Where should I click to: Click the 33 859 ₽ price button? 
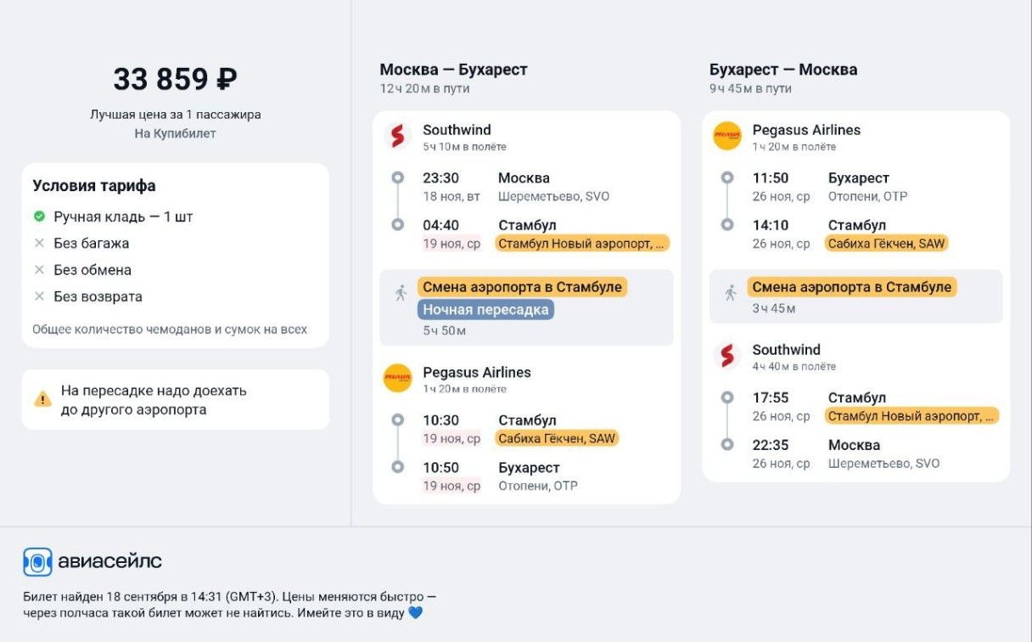coord(176,79)
